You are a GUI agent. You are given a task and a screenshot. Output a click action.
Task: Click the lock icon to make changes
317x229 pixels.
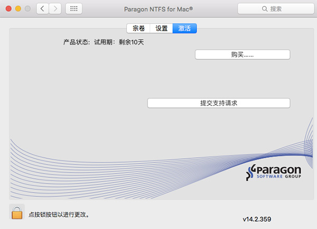[x=17, y=212]
